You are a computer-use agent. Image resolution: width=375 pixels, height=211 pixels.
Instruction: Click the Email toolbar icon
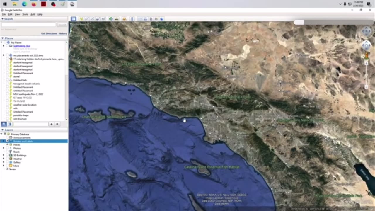tap(140, 19)
